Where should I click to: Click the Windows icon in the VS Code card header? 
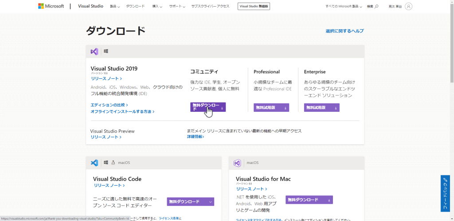106,162
